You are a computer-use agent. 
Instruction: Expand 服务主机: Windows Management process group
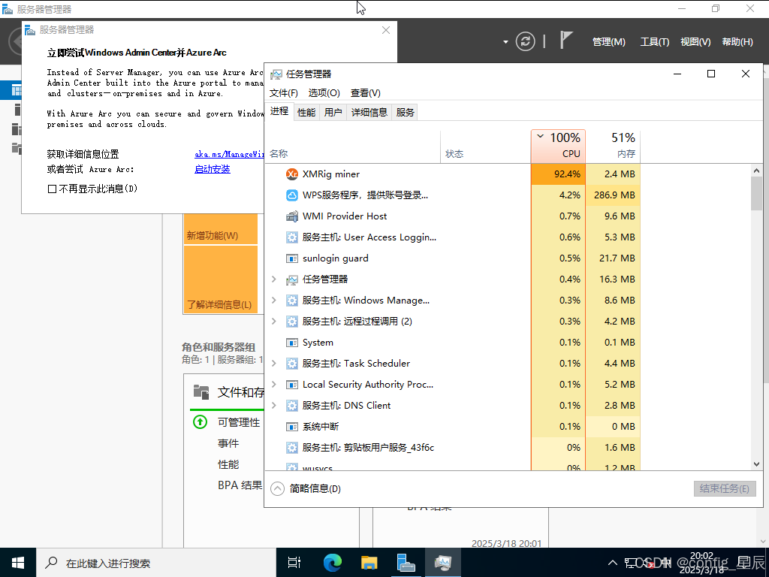274,301
